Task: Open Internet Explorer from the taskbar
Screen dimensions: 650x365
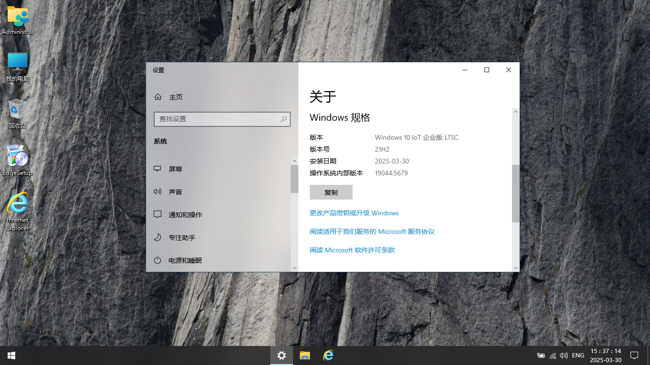Action: (x=328, y=355)
